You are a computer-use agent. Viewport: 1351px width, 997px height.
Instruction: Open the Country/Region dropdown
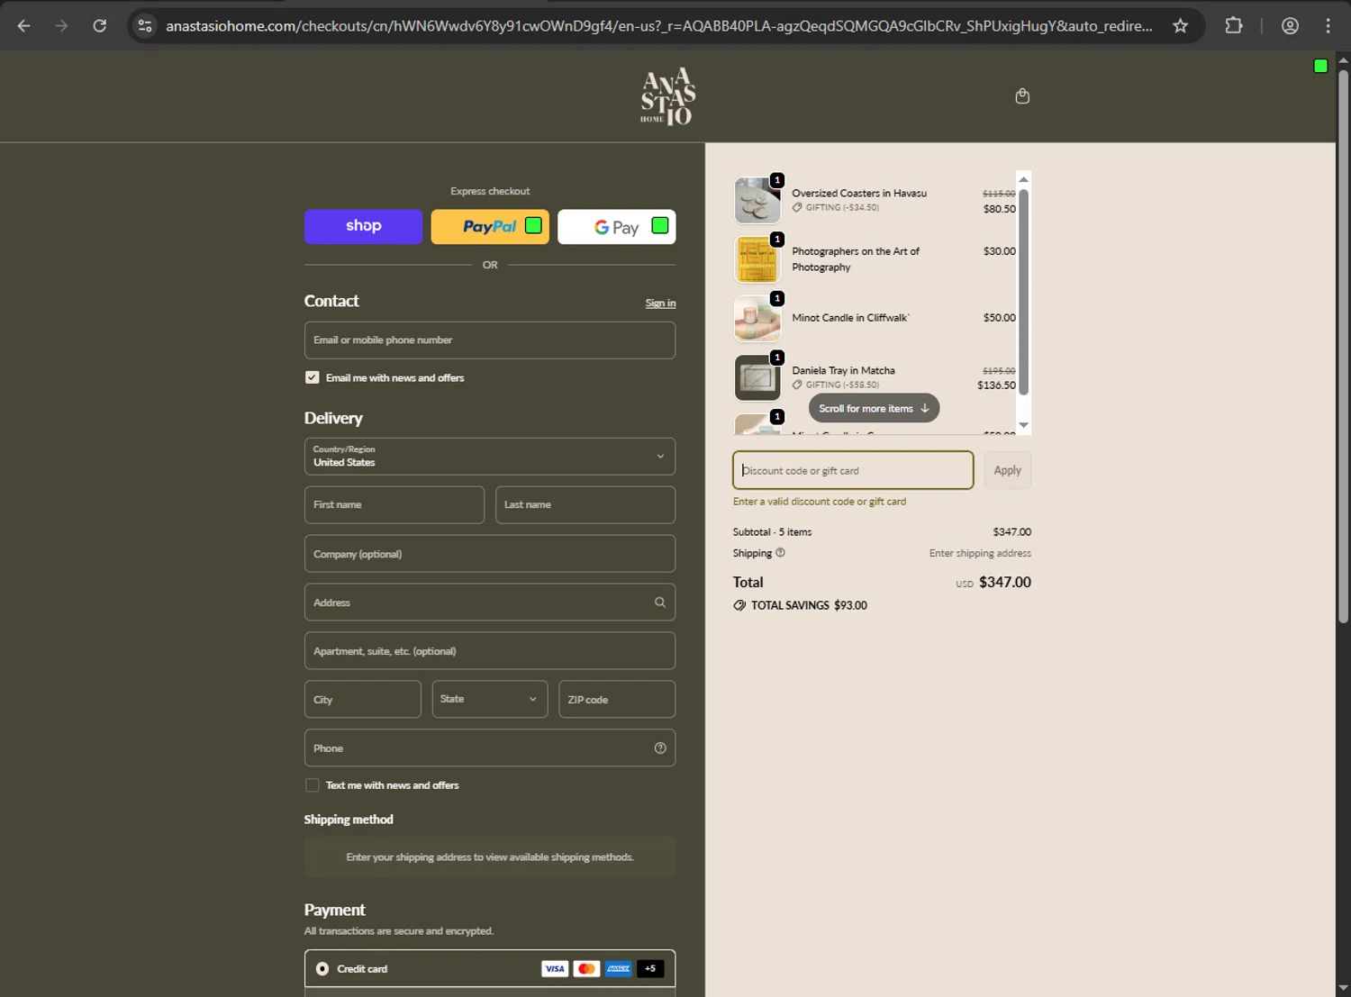[490, 457]
